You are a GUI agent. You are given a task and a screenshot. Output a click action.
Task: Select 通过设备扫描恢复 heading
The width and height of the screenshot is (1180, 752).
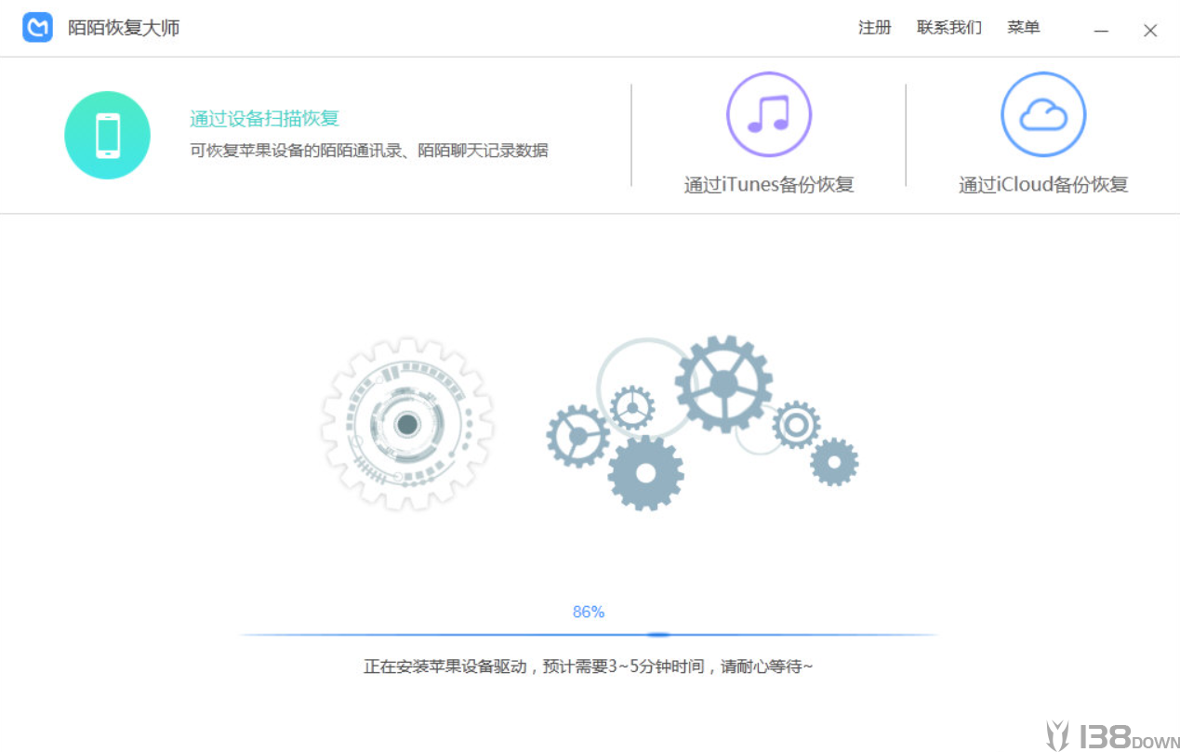point(265,118)
